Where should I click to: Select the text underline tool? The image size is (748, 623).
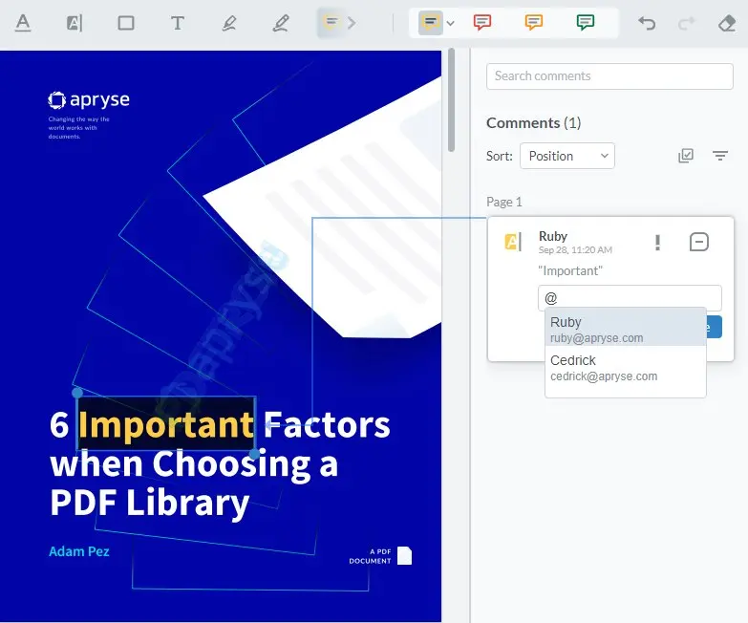(x=23, y=22)
